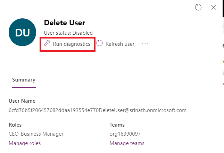224x153 pixels.
Task: Click the User status: Disabled text
Action: (x=68, y=33)
